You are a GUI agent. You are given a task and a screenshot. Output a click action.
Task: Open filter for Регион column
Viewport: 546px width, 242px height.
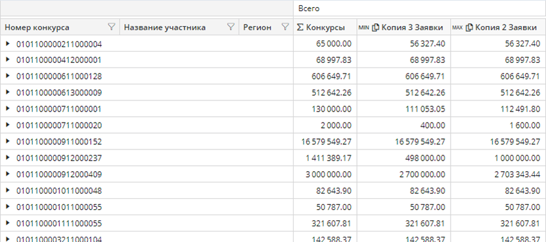pos(285,27)
